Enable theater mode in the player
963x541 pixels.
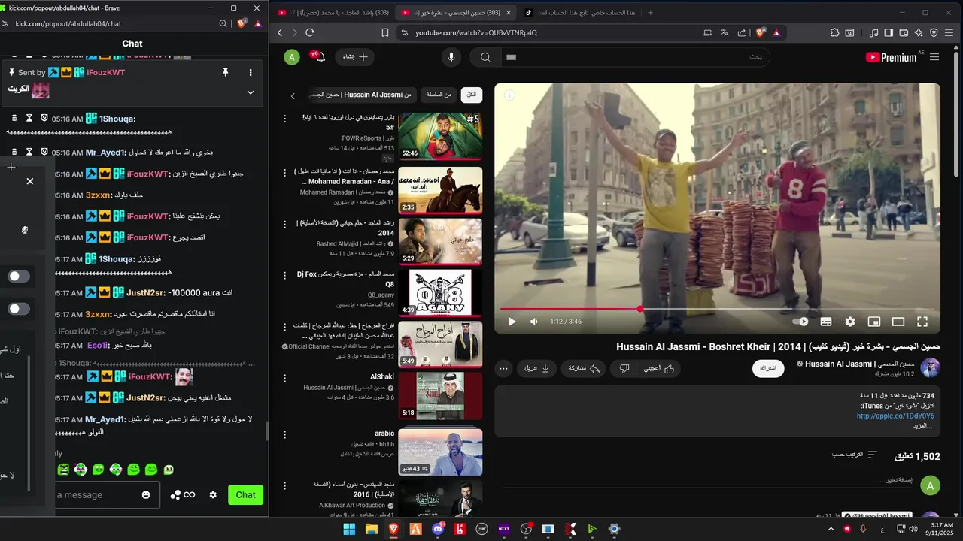pos(898,322)
